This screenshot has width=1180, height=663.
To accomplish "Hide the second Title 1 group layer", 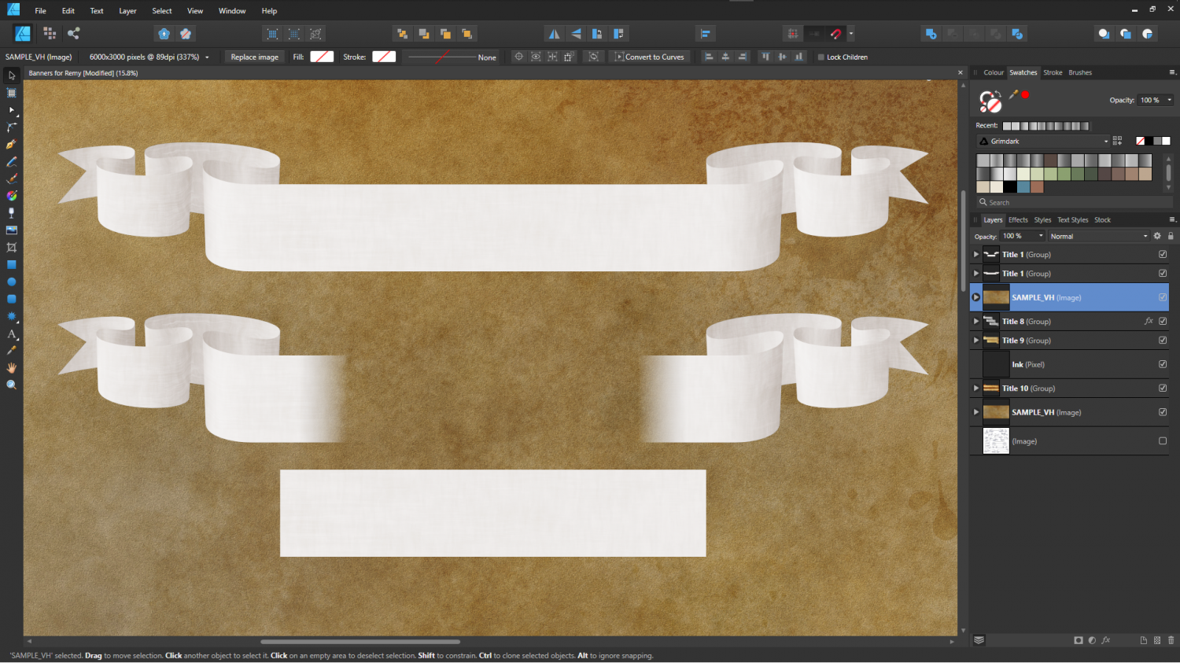I will pos(1163,273).
